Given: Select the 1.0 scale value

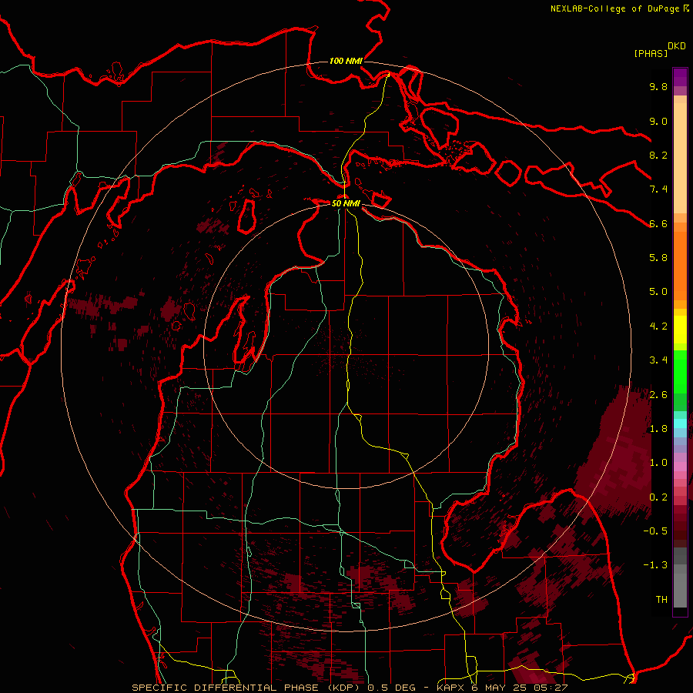Looking at the screenshot, I should [x=658, y=463].
